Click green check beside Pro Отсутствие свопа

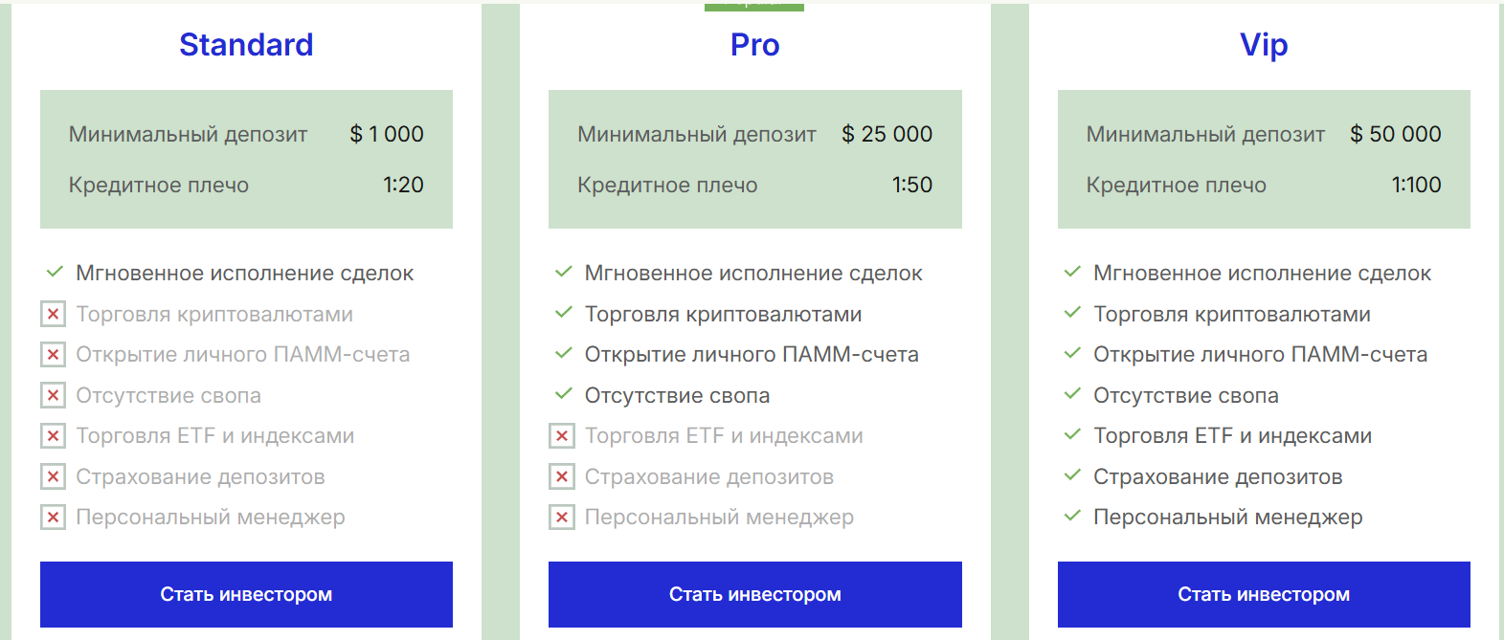click(x=564, y=394)
